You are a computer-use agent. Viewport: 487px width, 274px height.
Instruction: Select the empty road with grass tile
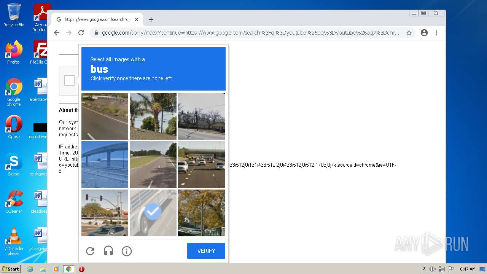click(x=153, y=164)
